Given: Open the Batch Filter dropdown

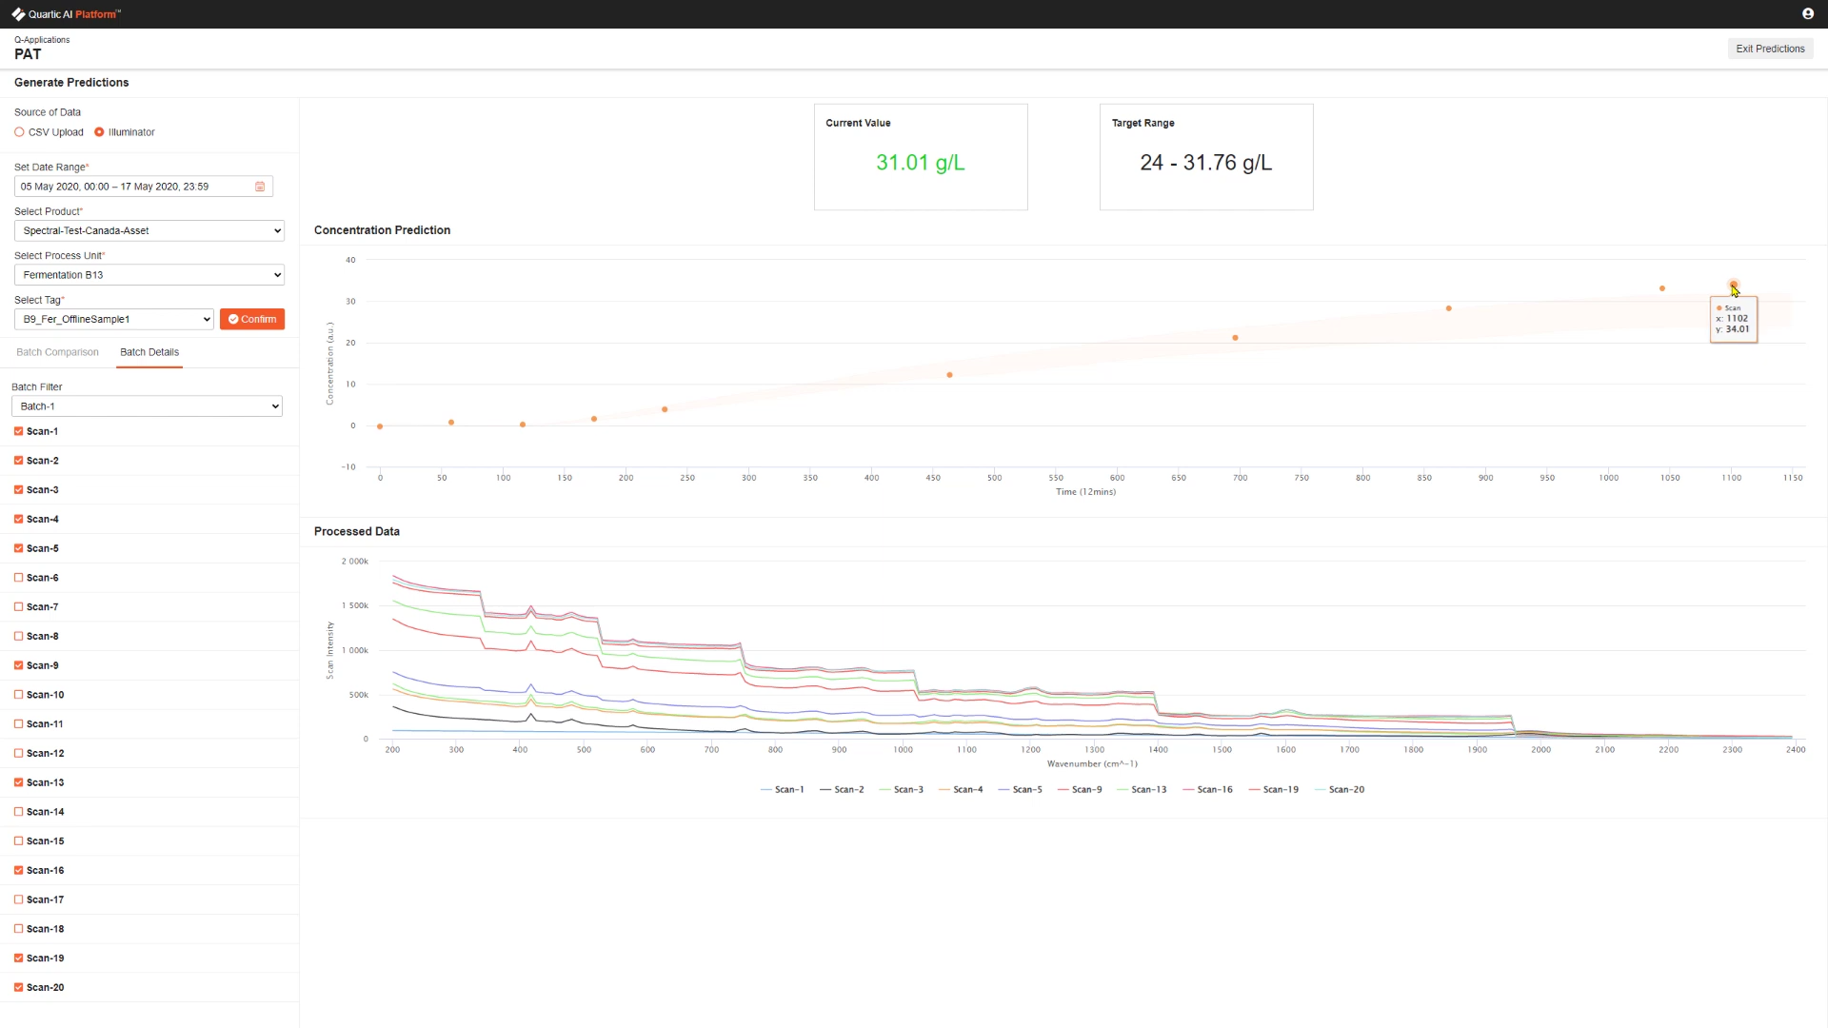Looking at the screenshot, I should pyautogui.click(x=147, y=406).
